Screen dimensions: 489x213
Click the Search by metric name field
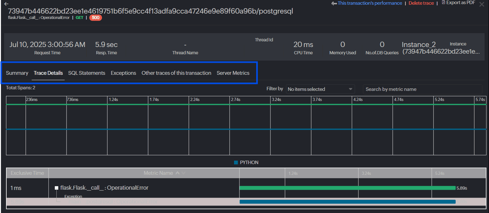pos(422,89)
